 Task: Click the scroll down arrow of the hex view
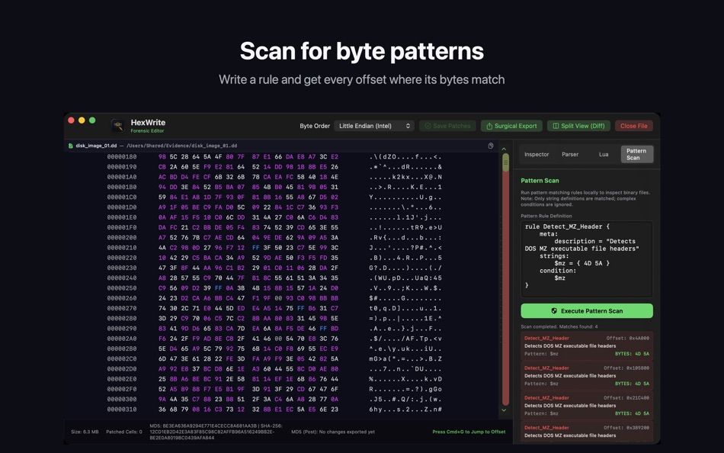505,410
